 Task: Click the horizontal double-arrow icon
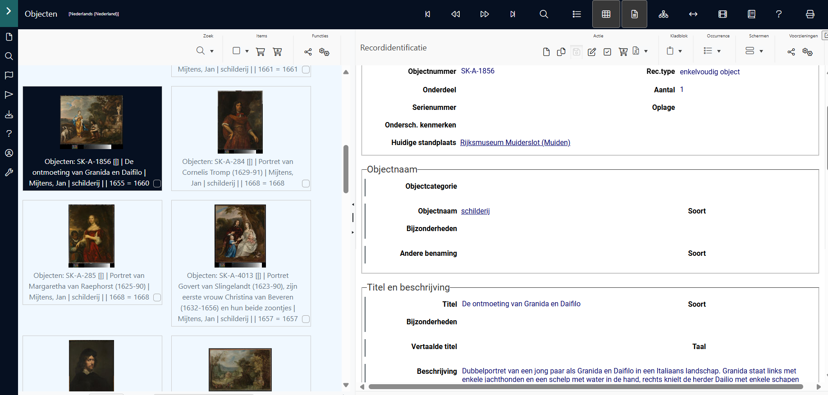(x=693, y=14)
